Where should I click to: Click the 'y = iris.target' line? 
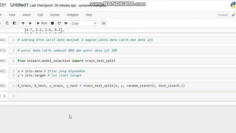tap(49, 75)
